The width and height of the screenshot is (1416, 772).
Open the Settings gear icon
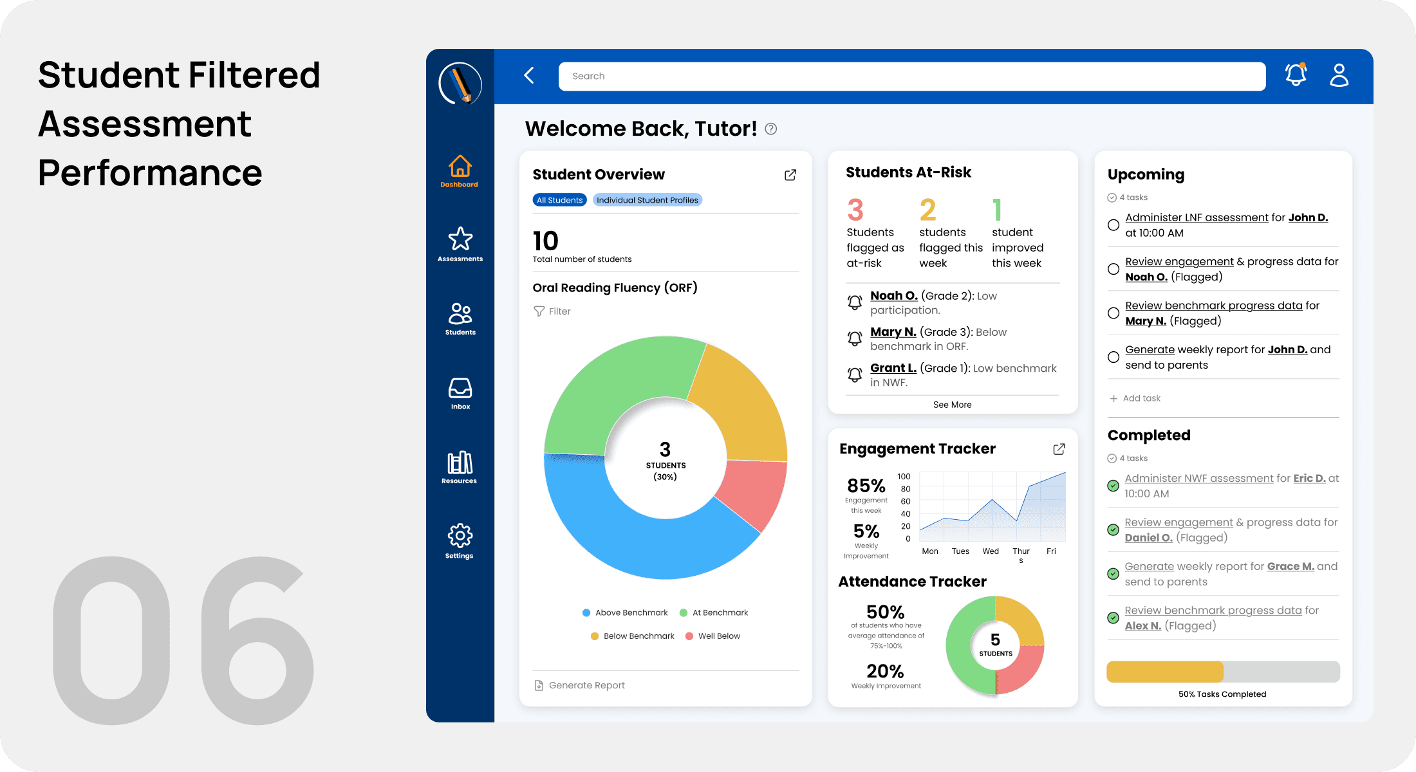coord(460,536)
